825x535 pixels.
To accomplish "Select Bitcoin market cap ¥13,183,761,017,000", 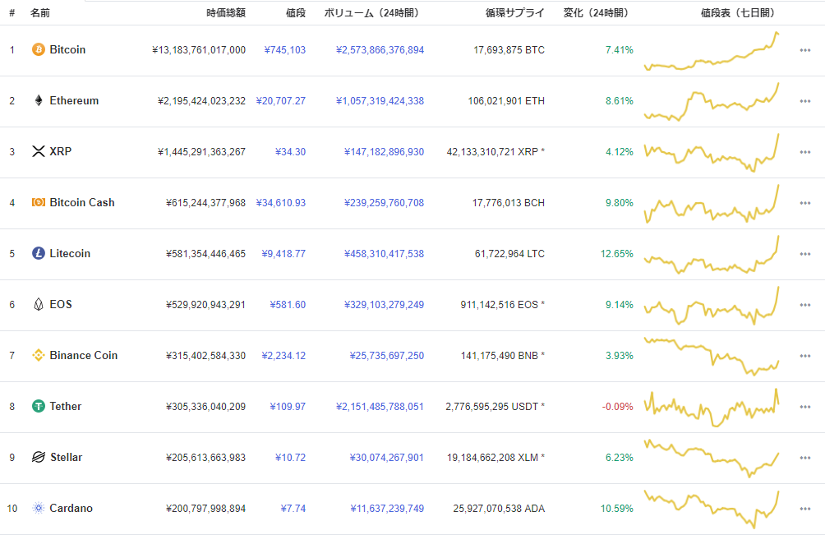I will [198, 50].
